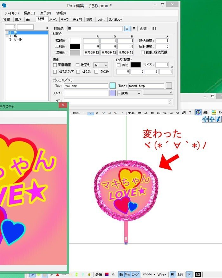
Task: Click the second pan arrows icon in the viewport corner
Action: click(x=212, y=119)
